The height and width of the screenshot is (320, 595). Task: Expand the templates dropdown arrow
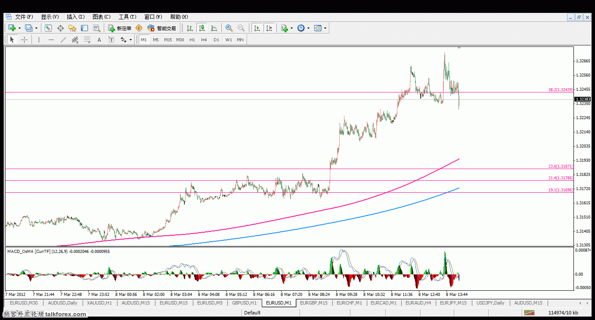pyautogui.click(x=325, y=28)
